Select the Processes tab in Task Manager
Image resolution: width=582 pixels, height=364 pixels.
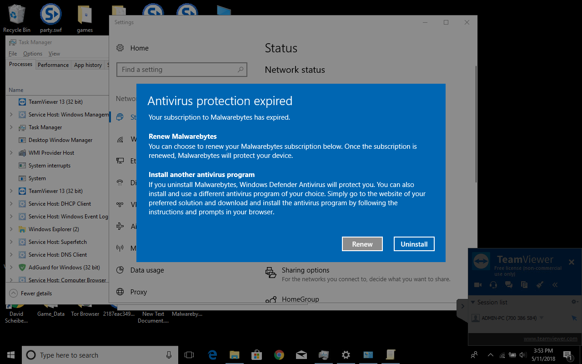tap(21, 64)
